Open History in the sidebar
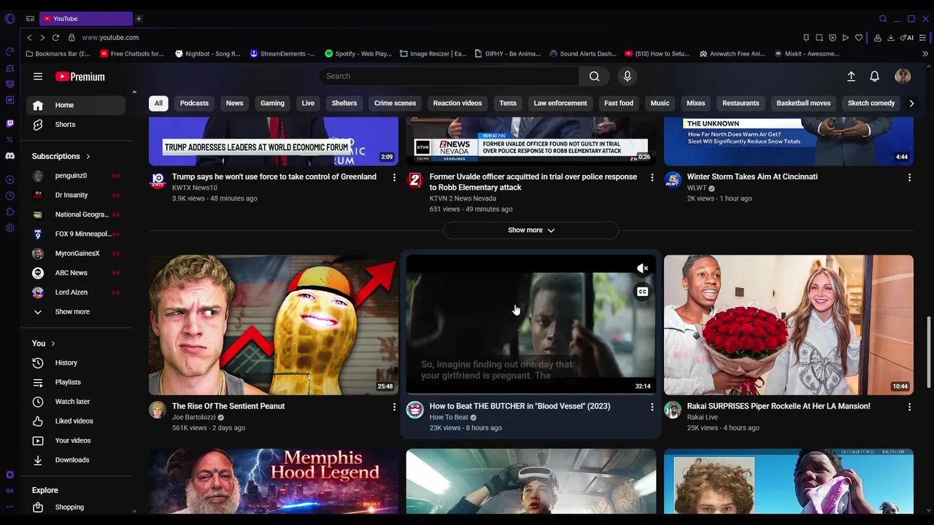This screenshot has width=934, height=525. click(76, 362)
